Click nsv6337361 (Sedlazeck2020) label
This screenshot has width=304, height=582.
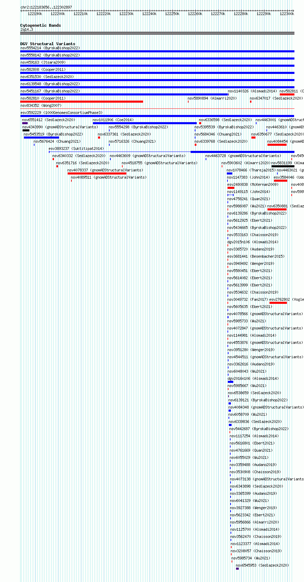click(x=124, y=134)
